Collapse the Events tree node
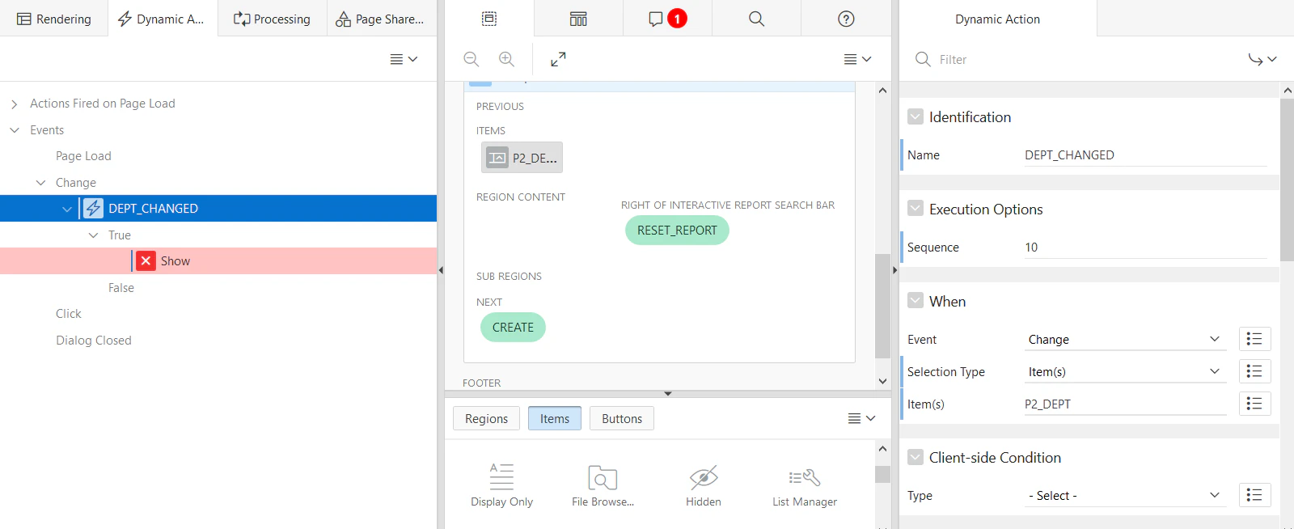 [x=15, y=130]
